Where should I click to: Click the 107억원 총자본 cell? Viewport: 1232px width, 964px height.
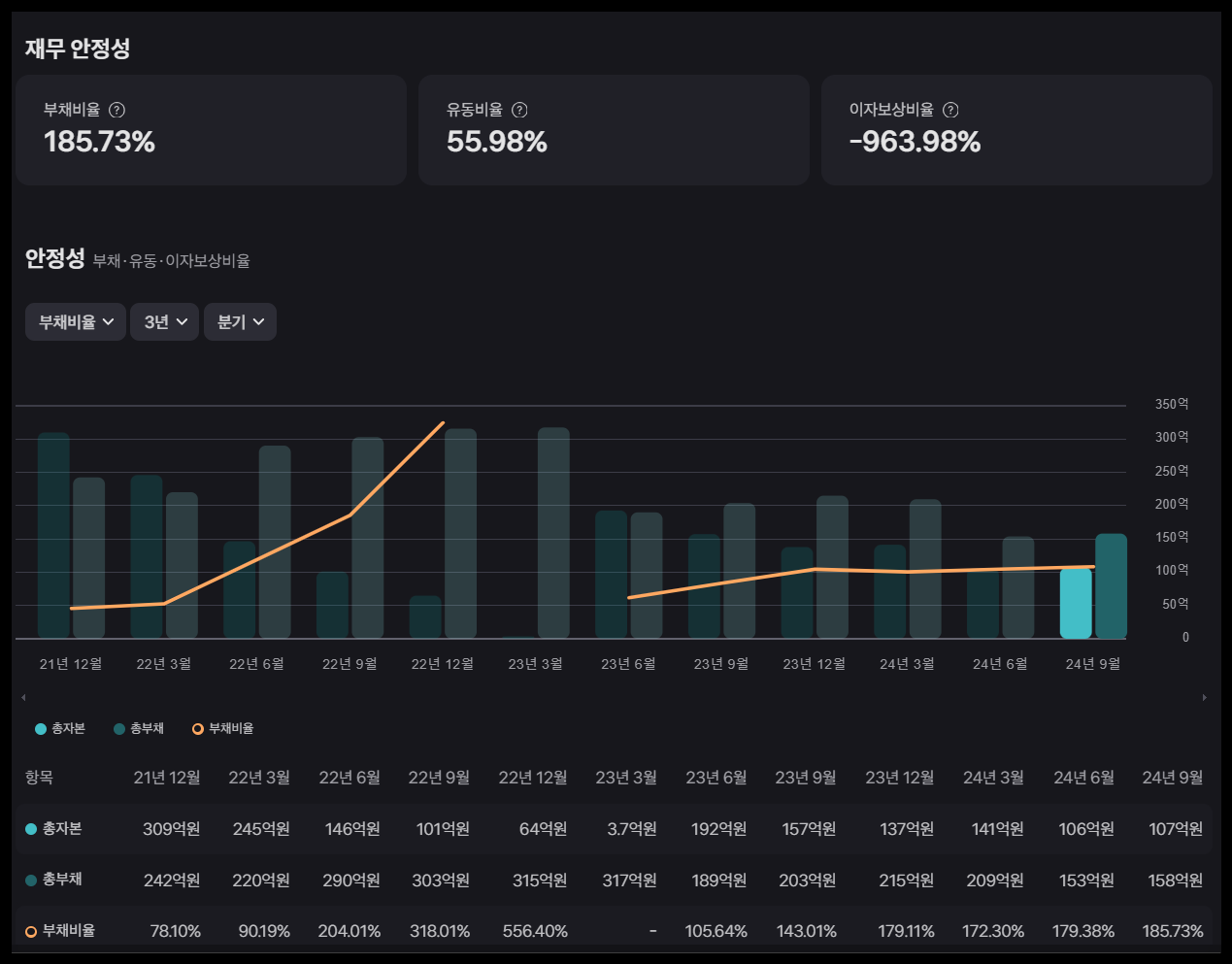(x=1176, y=829)
